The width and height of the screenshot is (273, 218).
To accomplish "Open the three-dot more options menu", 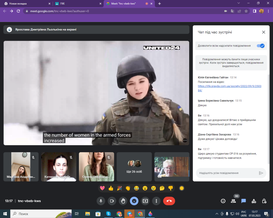I will (156, 201).
